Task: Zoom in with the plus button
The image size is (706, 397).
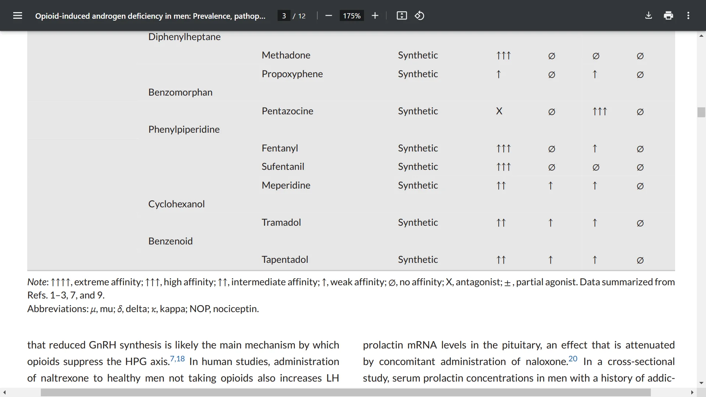Action: (x=375, y=15)
